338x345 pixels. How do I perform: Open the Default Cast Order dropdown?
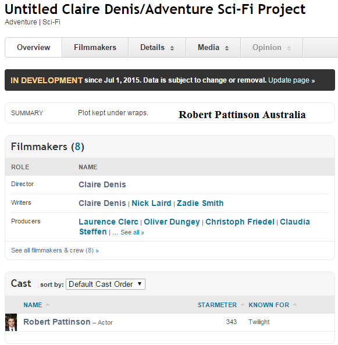click(105, 284)
